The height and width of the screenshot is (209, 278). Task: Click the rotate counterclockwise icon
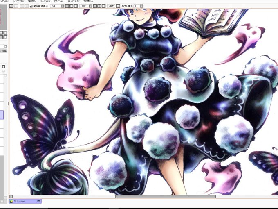pyautogui.click(x=95, y=6)
